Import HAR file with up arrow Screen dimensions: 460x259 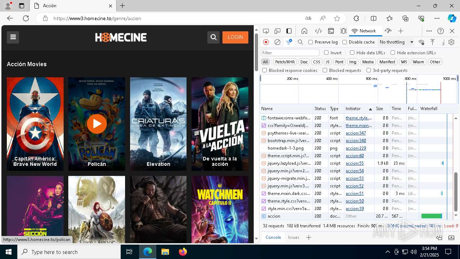(x=433, y=42)
